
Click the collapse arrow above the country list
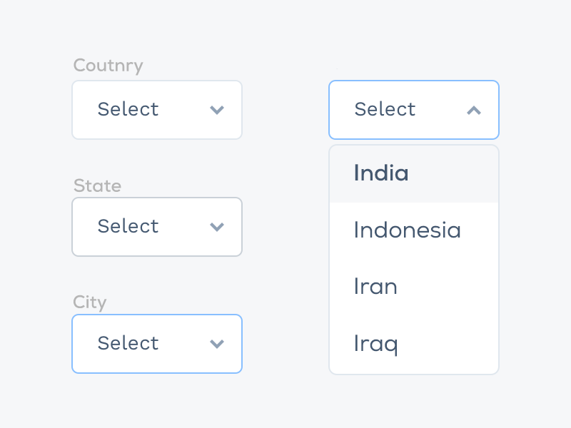coord(474,110)
